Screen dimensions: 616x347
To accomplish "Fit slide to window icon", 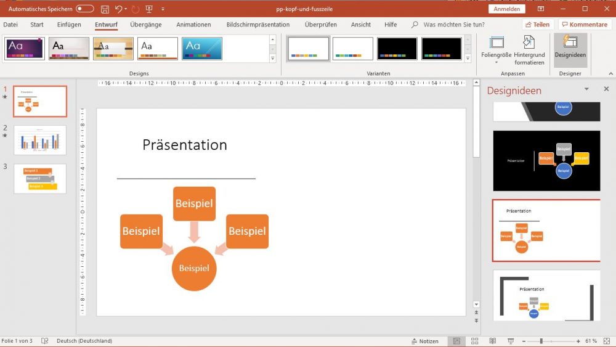I will click(x=607, y=341).
